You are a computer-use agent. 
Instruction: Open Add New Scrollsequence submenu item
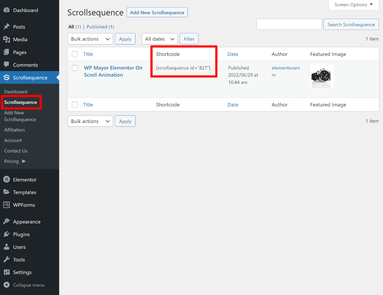[20, 116]
